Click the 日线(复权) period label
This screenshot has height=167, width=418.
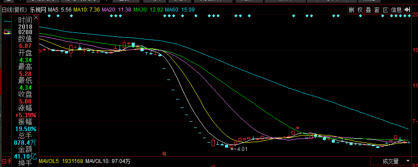pos(14,10)
